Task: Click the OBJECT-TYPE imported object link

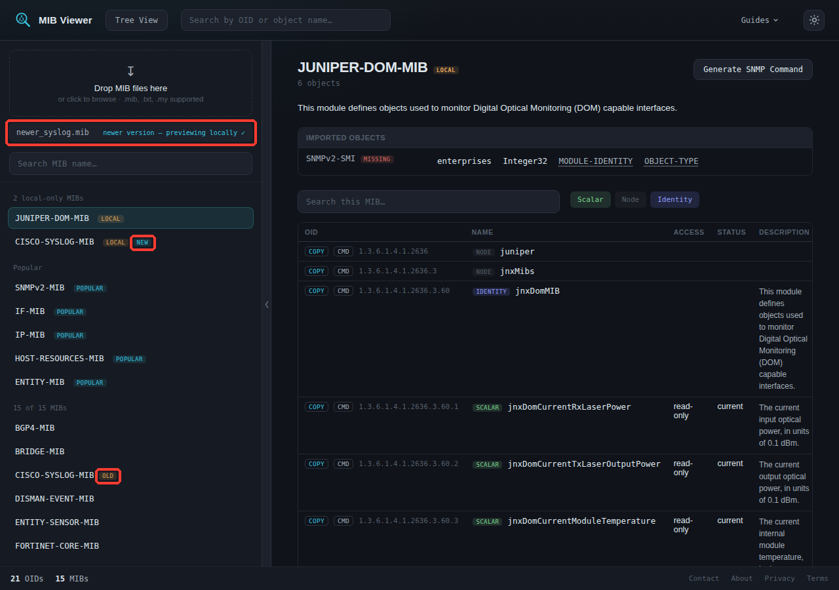Action: click(671, 161)
